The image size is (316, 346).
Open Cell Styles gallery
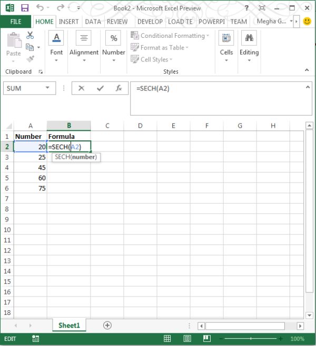click(x=151, y=59)
